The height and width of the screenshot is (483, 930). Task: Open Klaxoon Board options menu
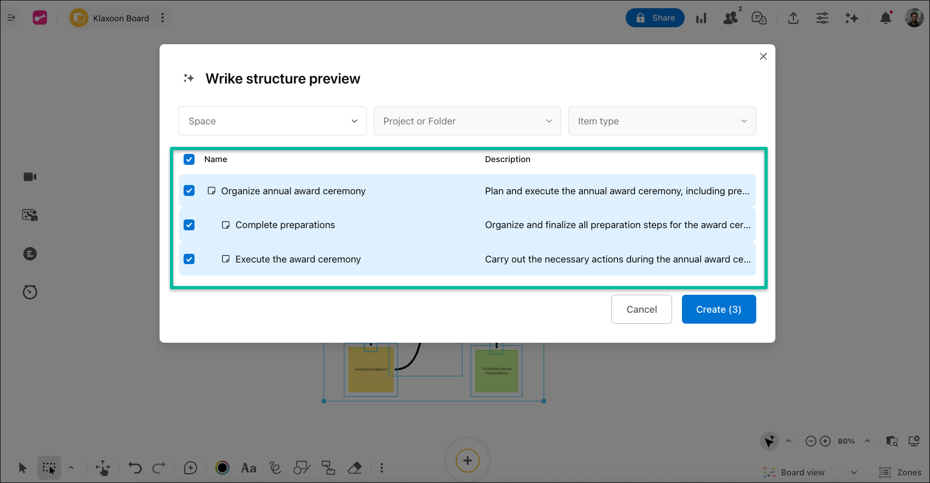tap(162, 18)
